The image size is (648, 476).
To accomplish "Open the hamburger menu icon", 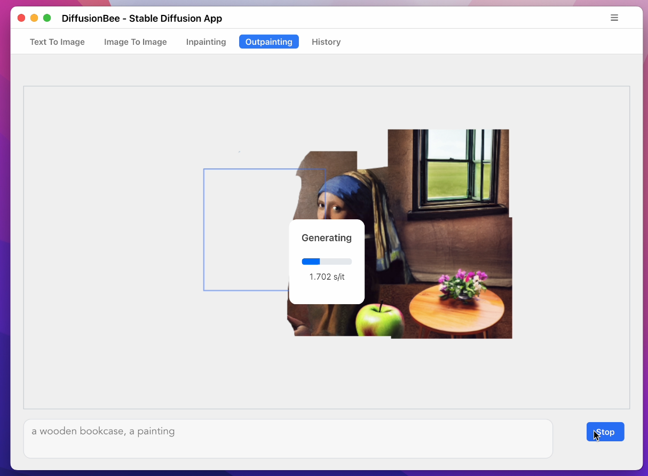I will (x=614, y=18).
